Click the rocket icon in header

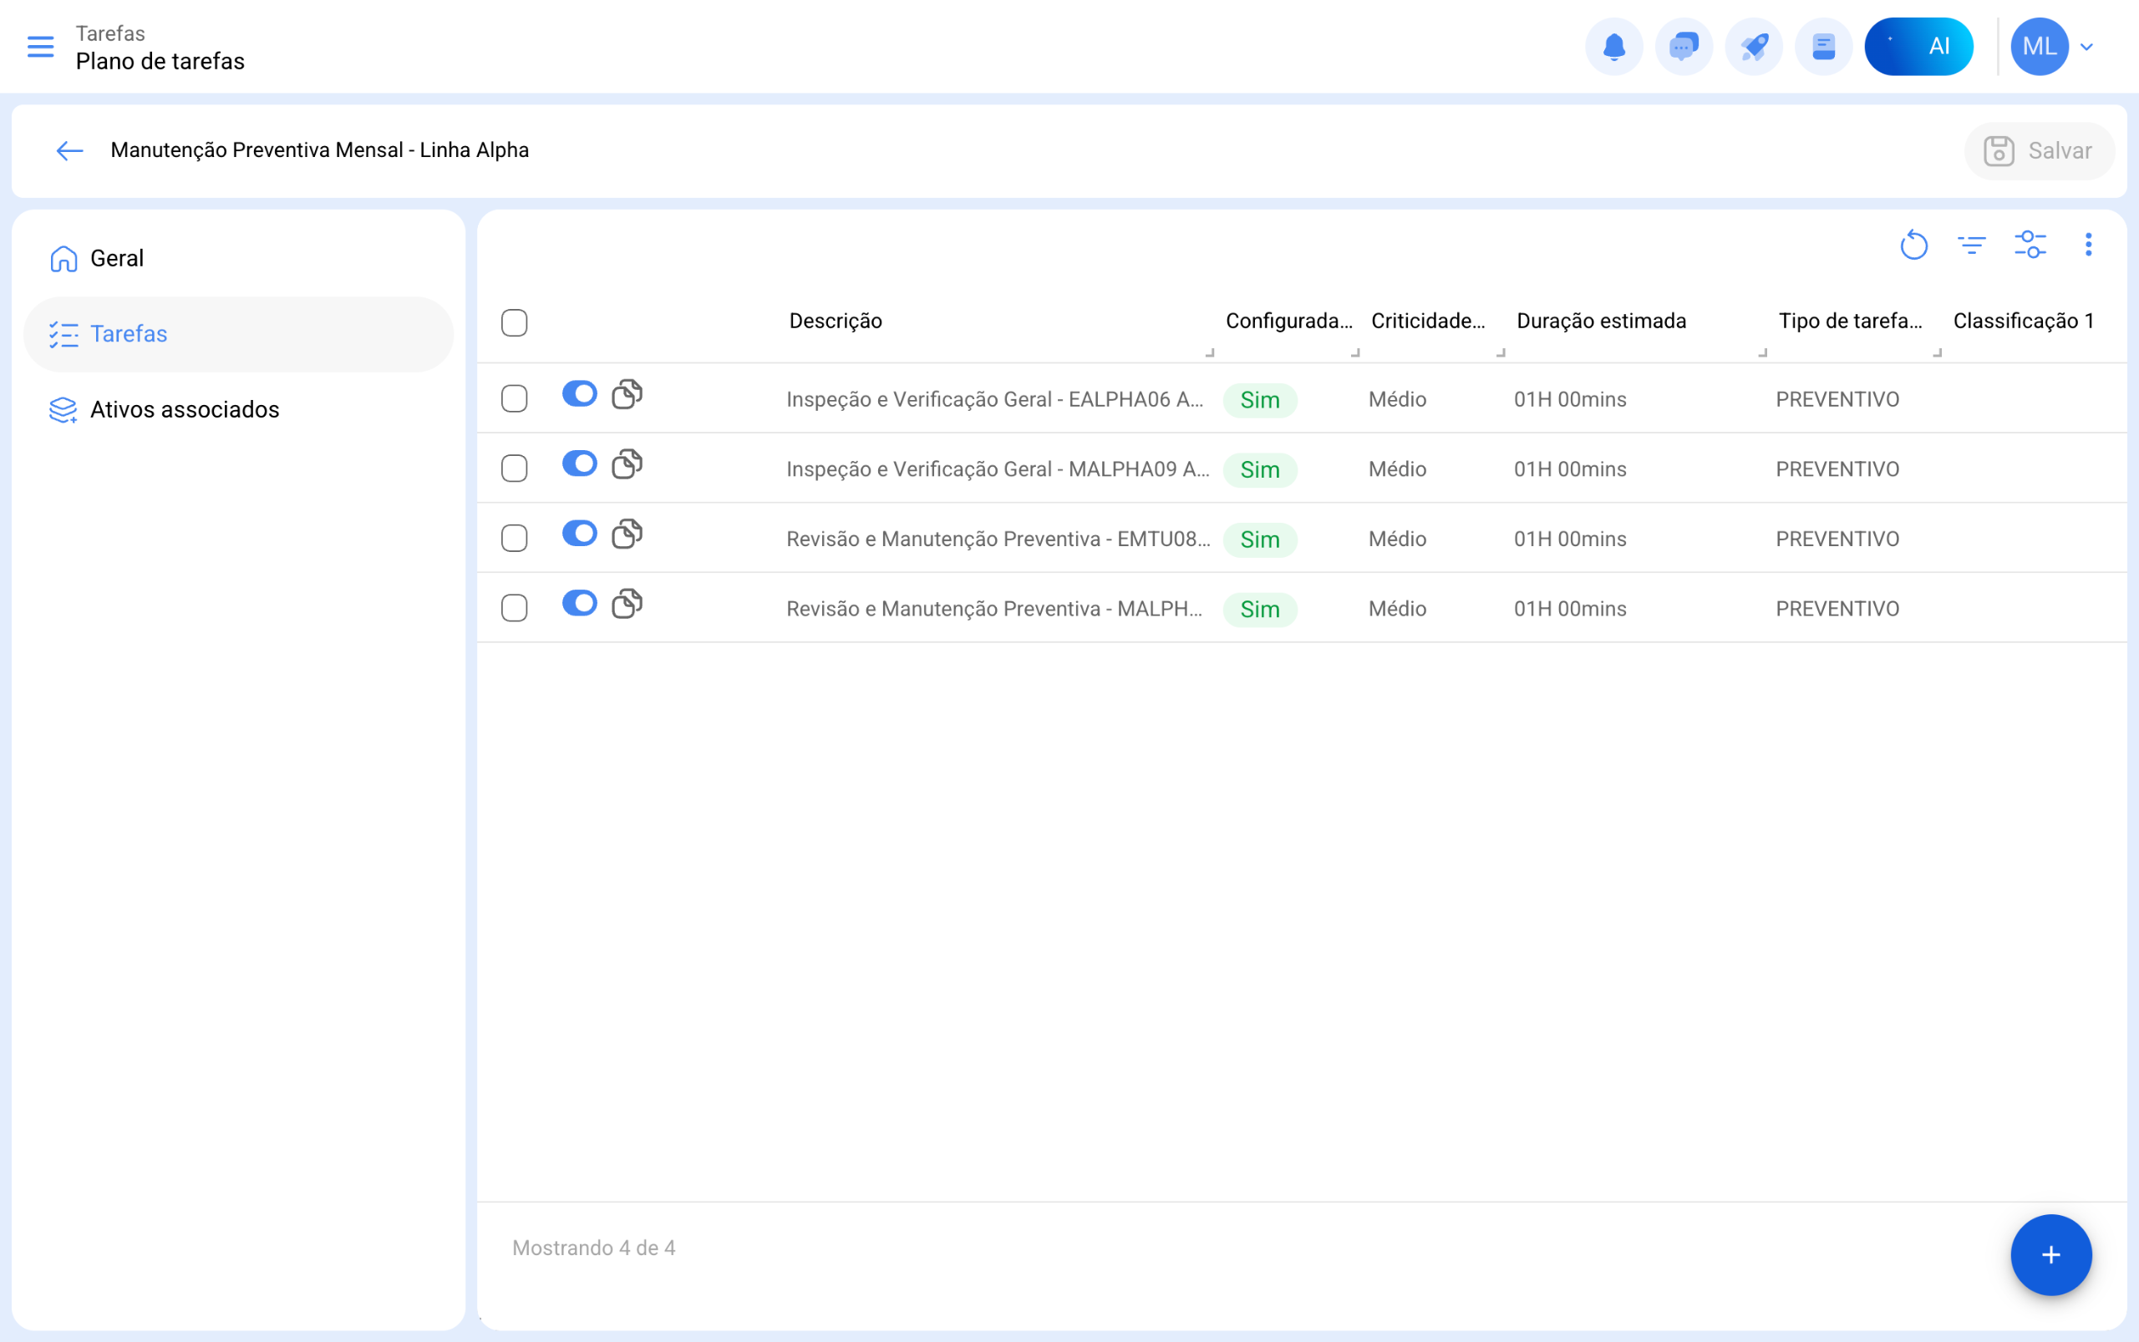[x=1754, y=47]
